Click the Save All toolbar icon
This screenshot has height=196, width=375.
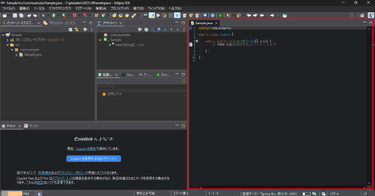tap(21, 16)
